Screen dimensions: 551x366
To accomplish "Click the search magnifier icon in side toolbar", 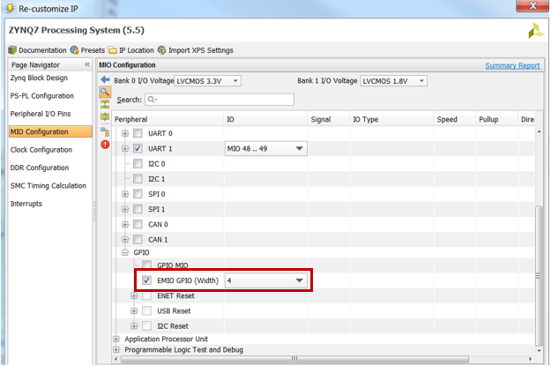I will 105,92.
